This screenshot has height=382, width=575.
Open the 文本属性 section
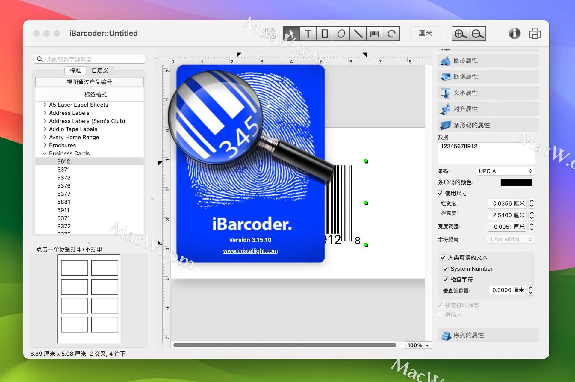coord(488,93)
